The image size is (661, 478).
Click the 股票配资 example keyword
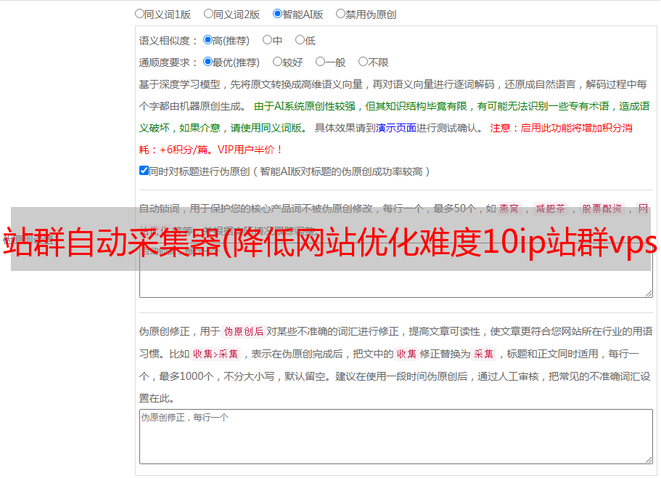pyautogui.click(x=602, y=208)
